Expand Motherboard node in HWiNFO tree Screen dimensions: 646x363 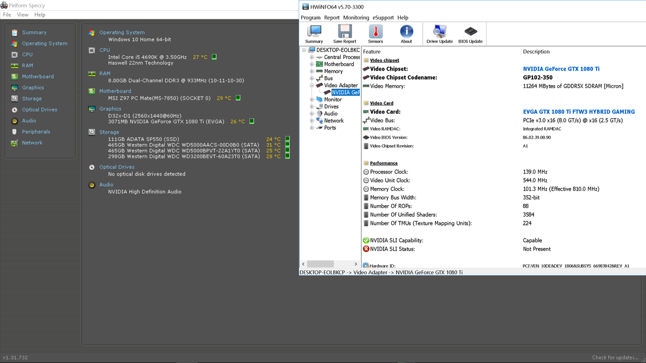coord(312,64)
